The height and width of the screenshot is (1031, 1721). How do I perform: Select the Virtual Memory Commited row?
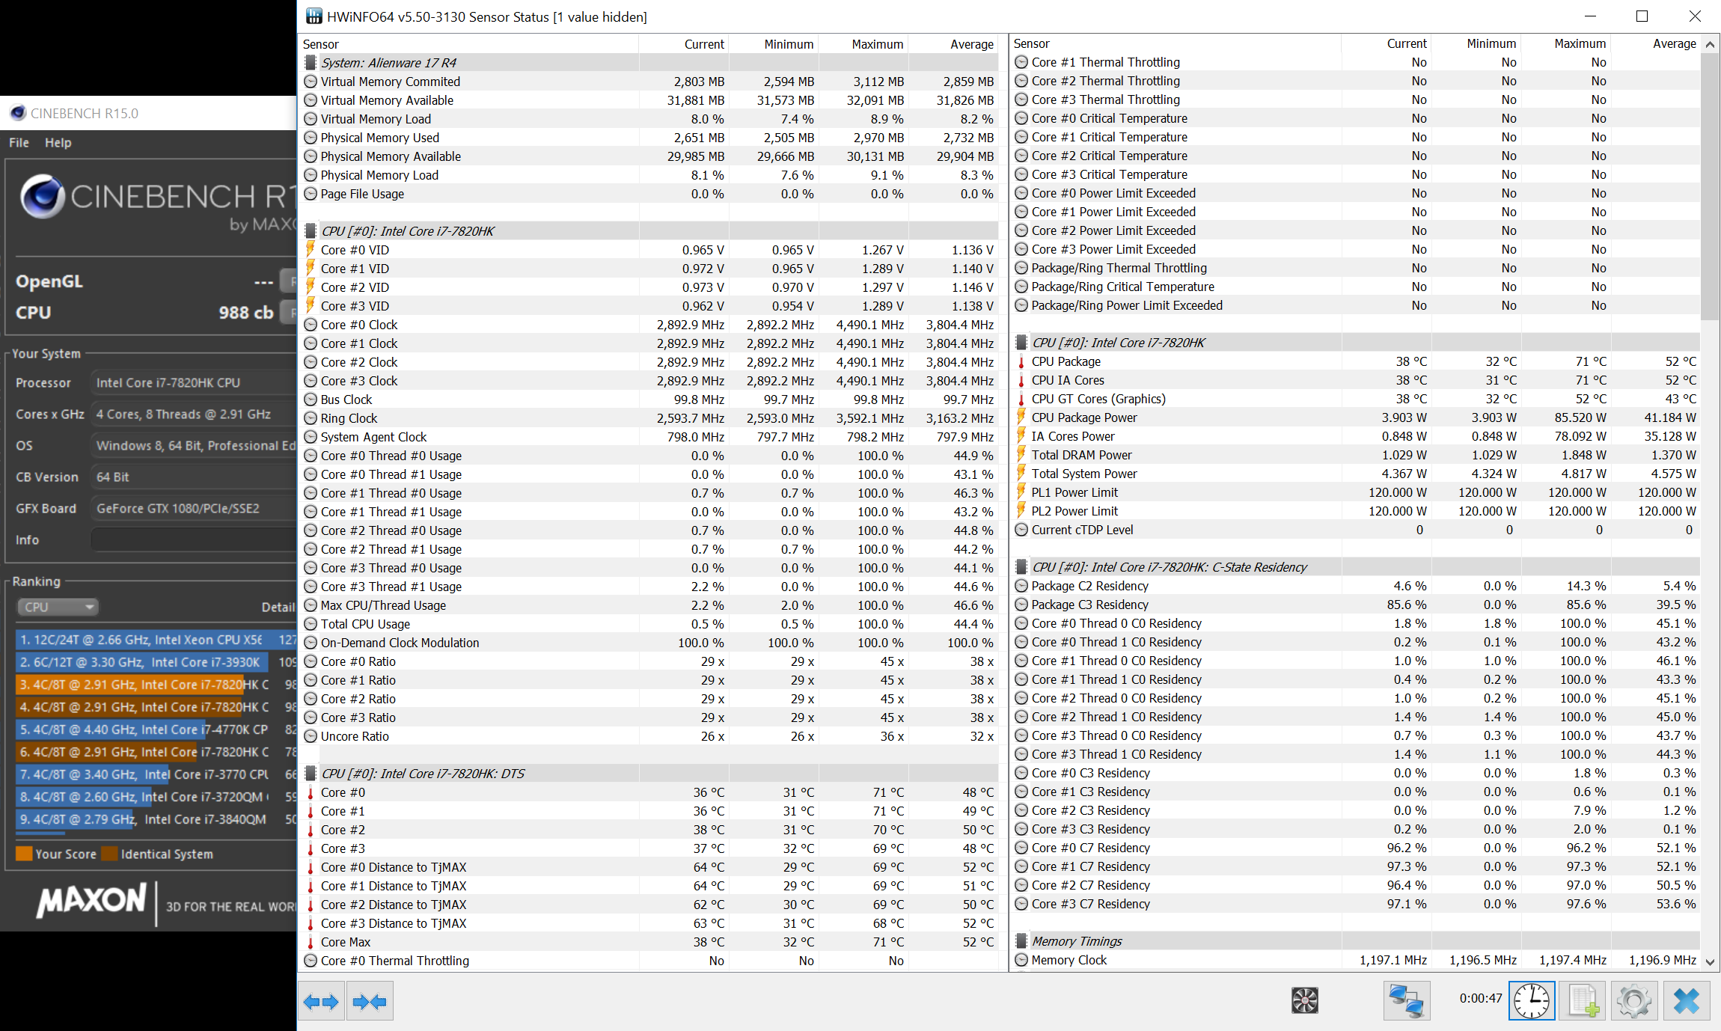649,82
